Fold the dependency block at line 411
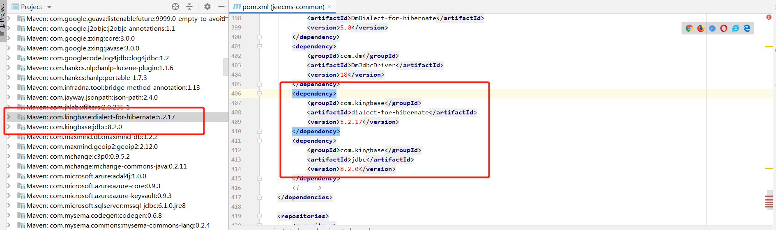Image resolution: width=776 pixels, height=230 pixels. [x=259, y=141]
